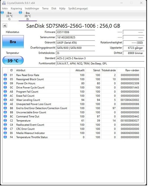
Task: Click the Media Wearout Indicator attribute name
Action: (31, 133)
